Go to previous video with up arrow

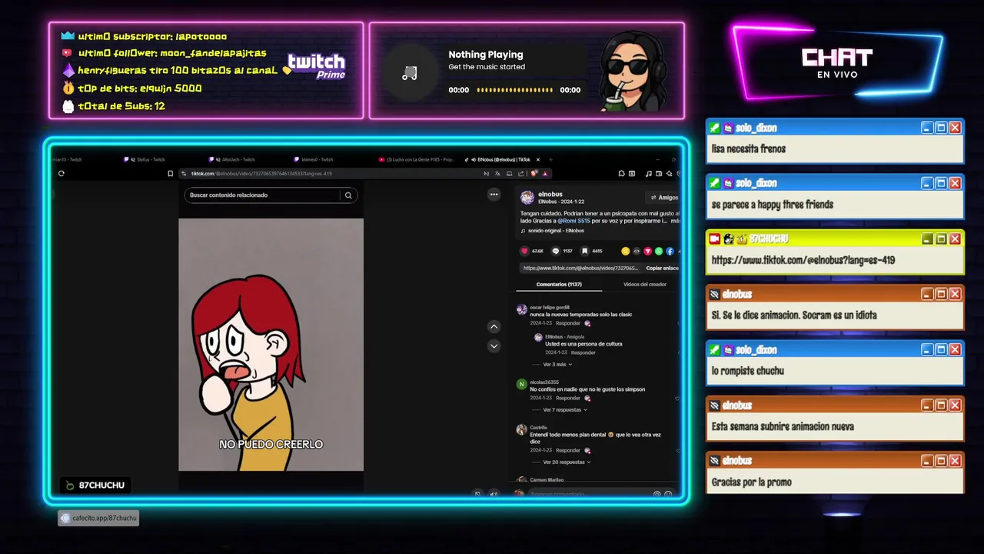click(494, 326)
